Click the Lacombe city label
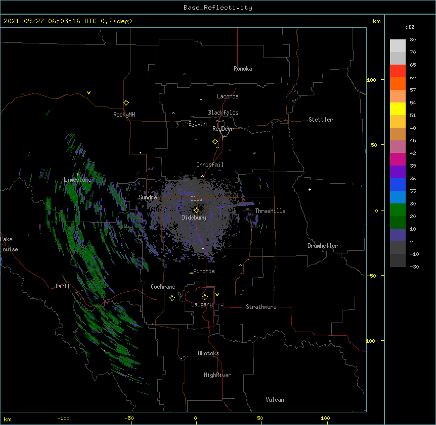The height and width of the screenshot is (425, 436). point(228,96)
